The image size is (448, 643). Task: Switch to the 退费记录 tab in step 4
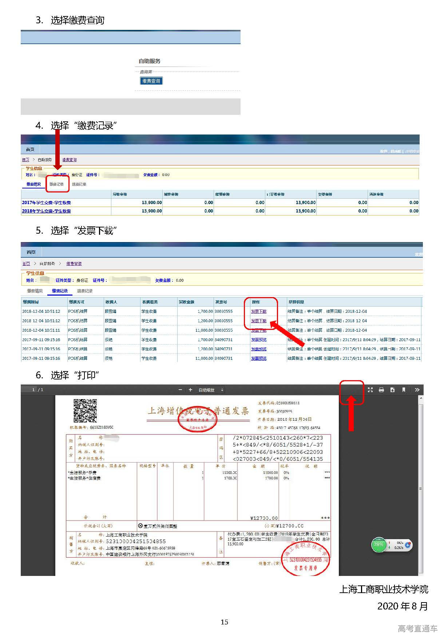pyautogui.click(x=79, y=184)
